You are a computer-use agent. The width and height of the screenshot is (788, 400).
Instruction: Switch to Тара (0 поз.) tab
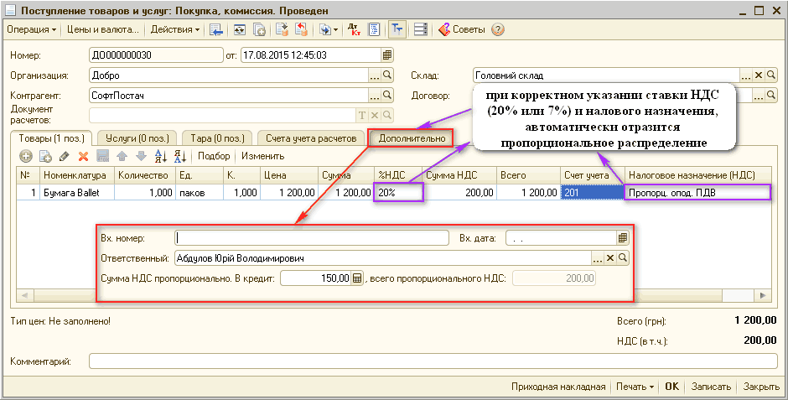point(218,138)
